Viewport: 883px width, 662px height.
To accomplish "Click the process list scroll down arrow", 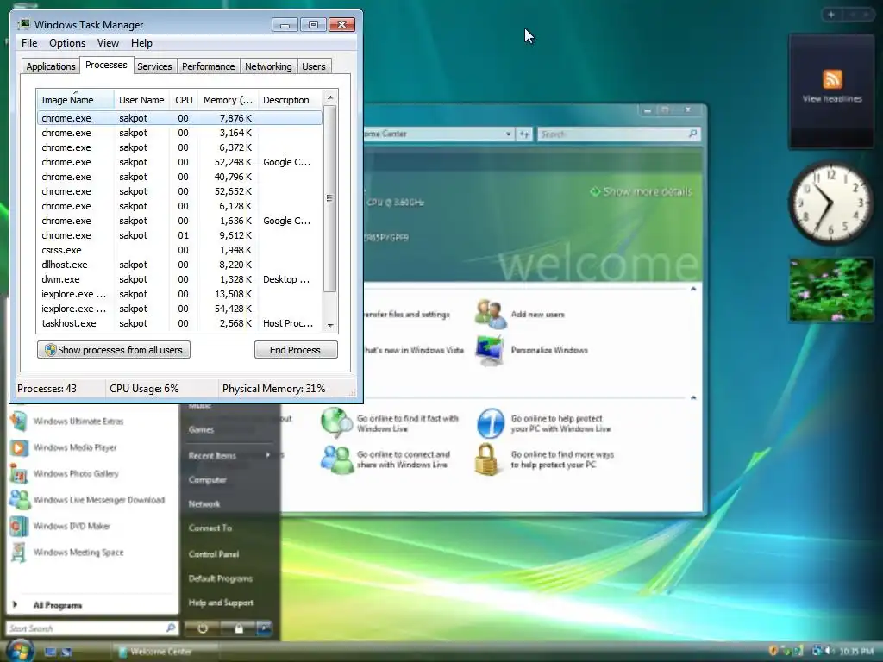I will click(x=330, y=325).
